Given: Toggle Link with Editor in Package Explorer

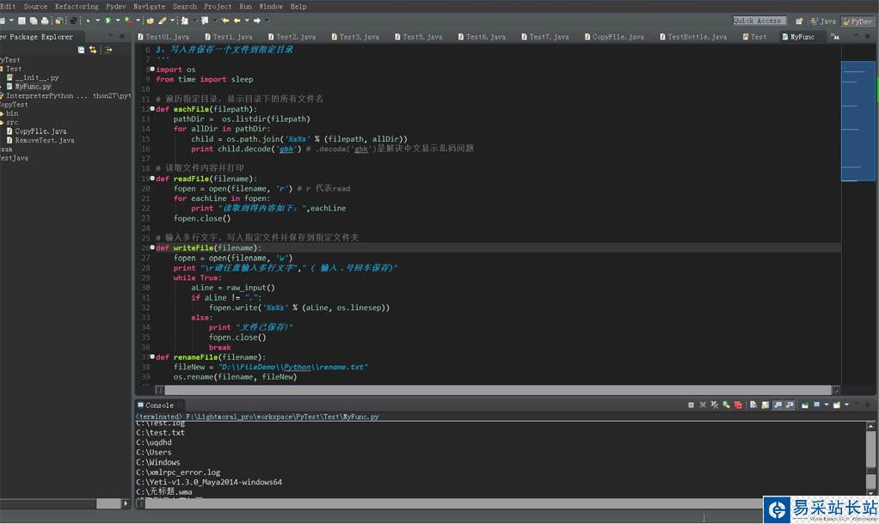Looking at the screenshot, I should click(x=93, y=50).
